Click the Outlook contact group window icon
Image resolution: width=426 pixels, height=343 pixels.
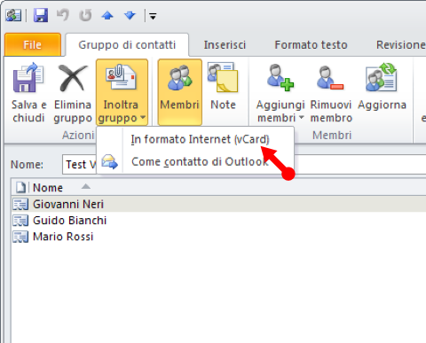point(13,15)
